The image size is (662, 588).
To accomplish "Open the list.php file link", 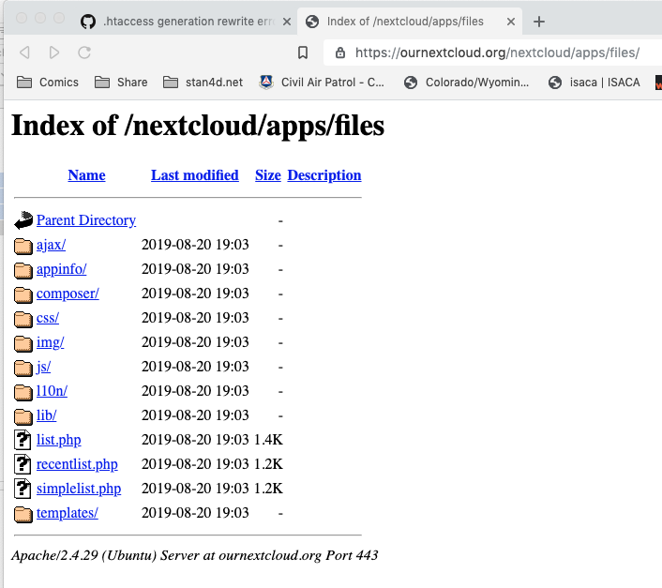I will click(59, 440).
